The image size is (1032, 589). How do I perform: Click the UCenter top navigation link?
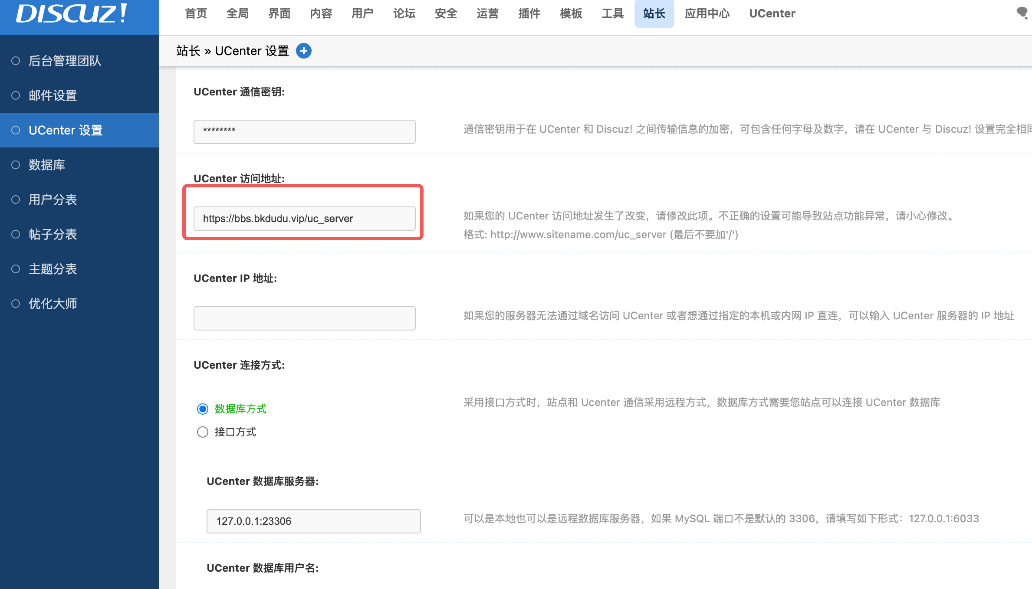pos(772,13)
